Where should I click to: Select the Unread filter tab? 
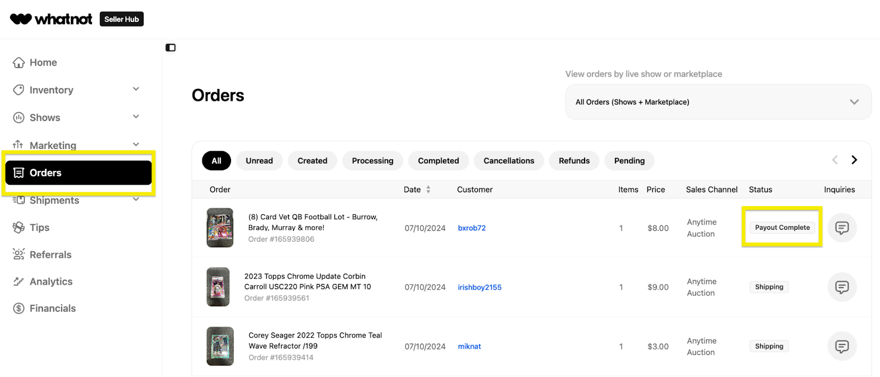(x=259, y=161)
